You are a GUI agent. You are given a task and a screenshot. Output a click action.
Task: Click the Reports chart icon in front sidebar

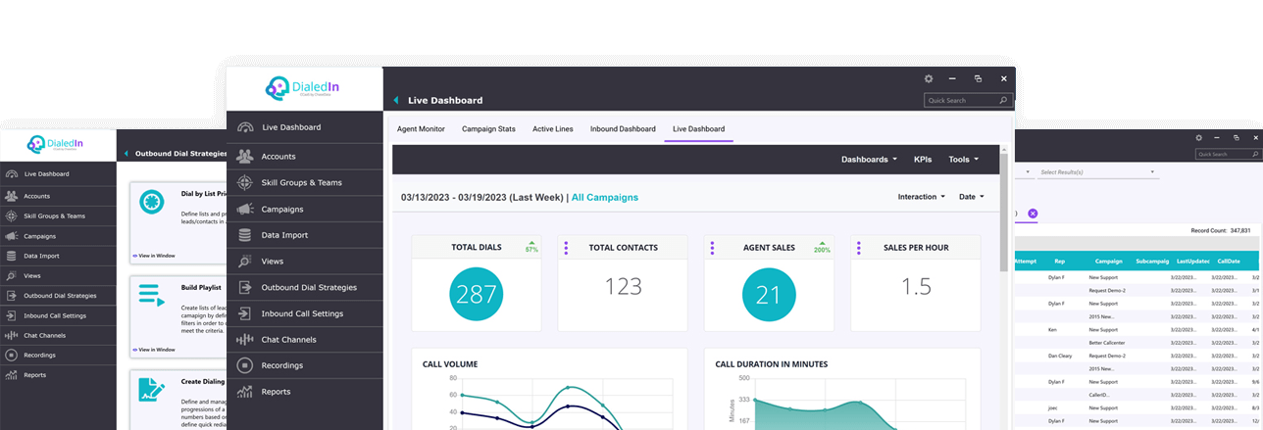pos(244,392)
